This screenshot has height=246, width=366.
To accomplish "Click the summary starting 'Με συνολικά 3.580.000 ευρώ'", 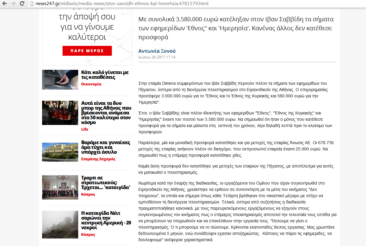I will coord(236,28).
